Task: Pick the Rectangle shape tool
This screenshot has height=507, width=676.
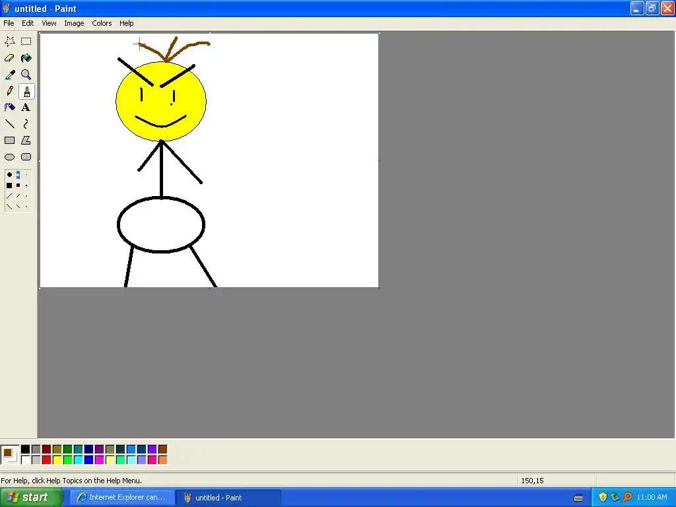Action: coord(9,141)
